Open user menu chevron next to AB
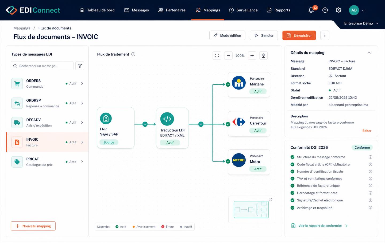Viewport: 385px width, 243px height. pyautogui.click(x=363, y=10)
